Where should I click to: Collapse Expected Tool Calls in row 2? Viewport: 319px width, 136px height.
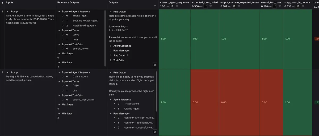(x=59, y=45)
